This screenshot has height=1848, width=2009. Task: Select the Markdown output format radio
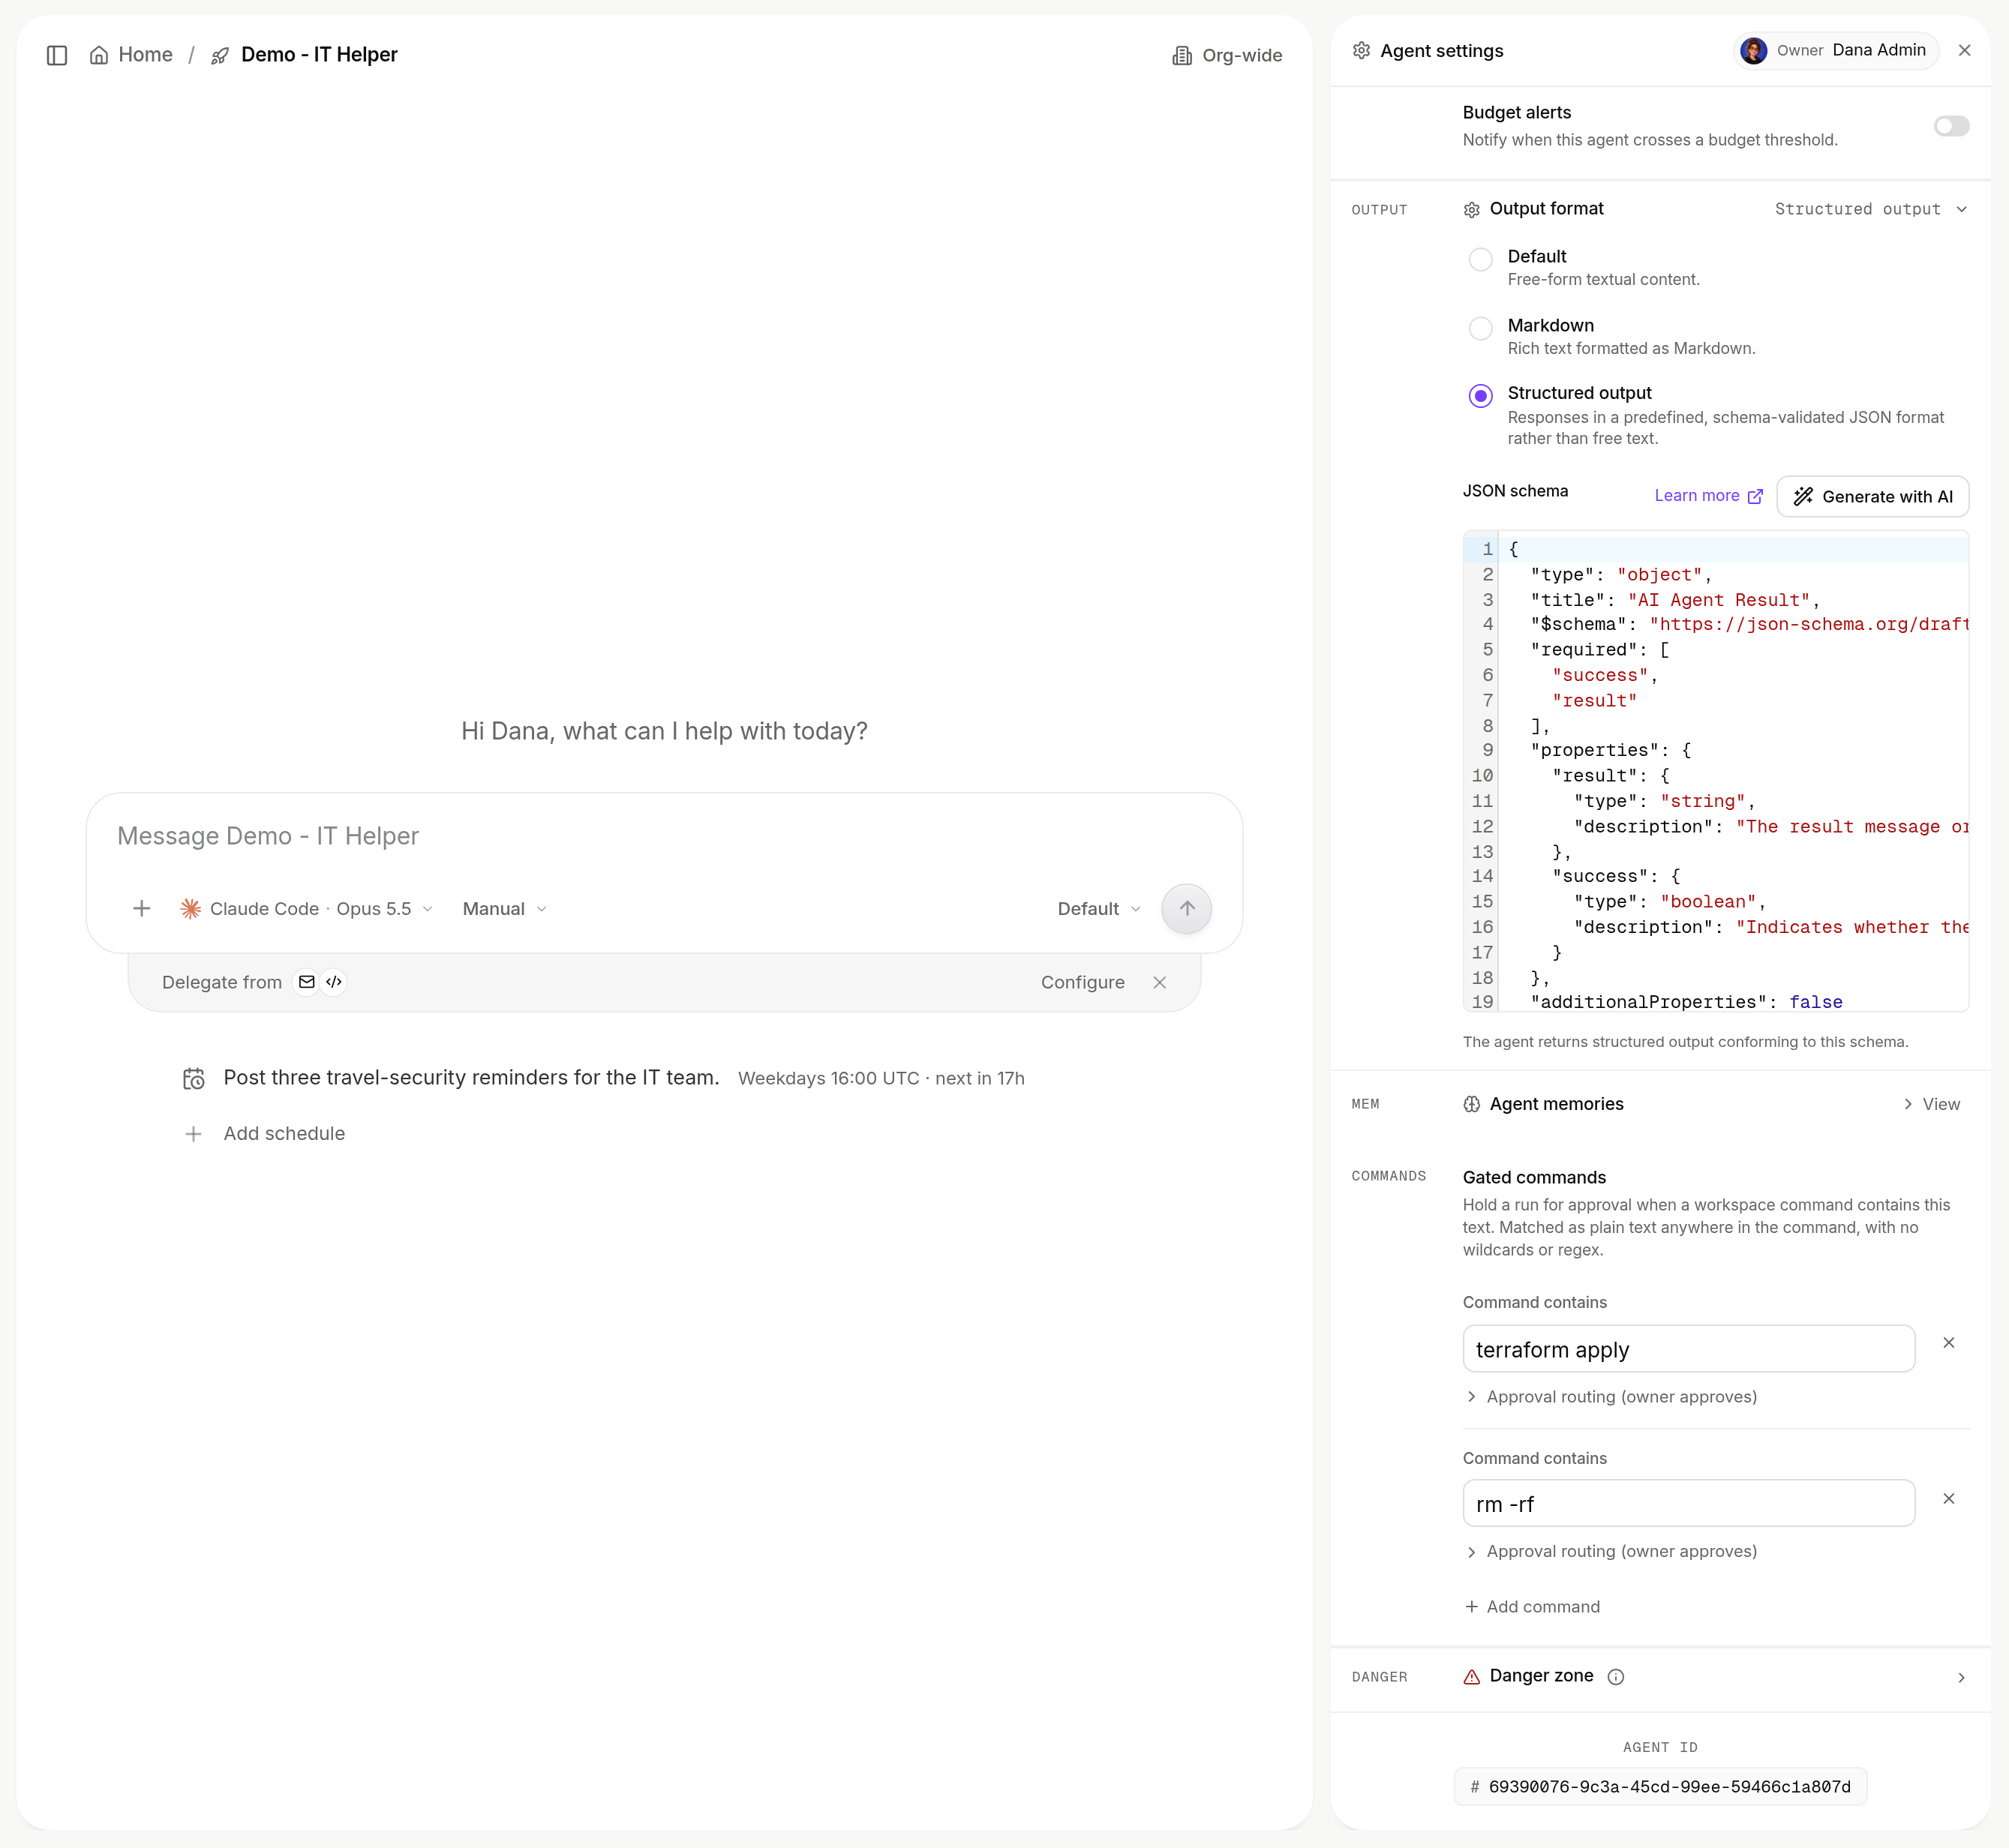tap(1480, 328)
